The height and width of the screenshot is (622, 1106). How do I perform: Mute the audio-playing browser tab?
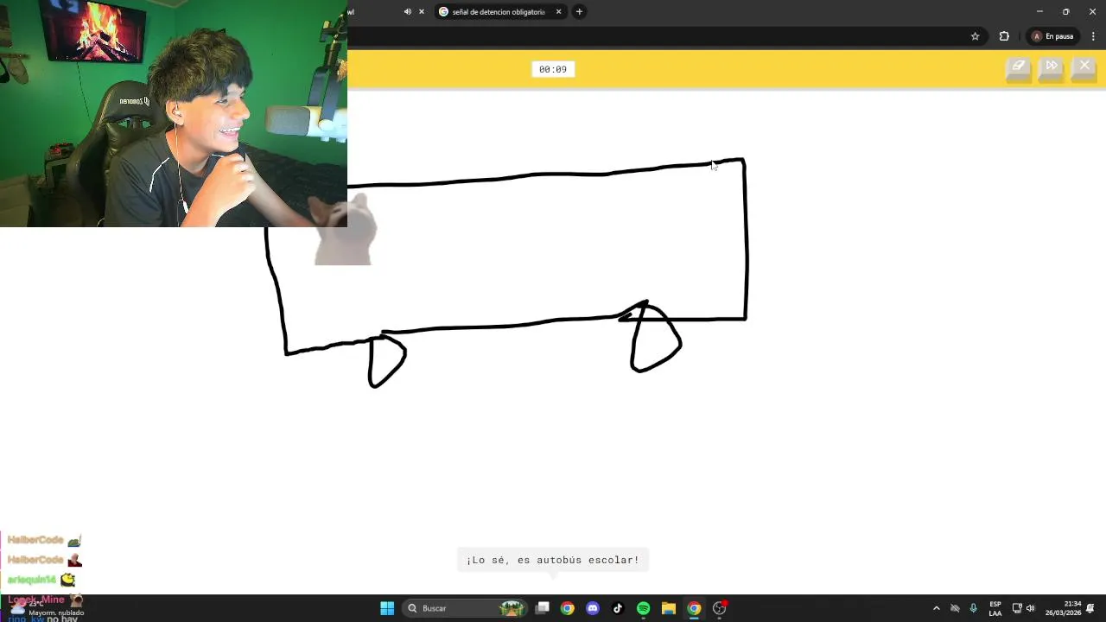[408, 12]
